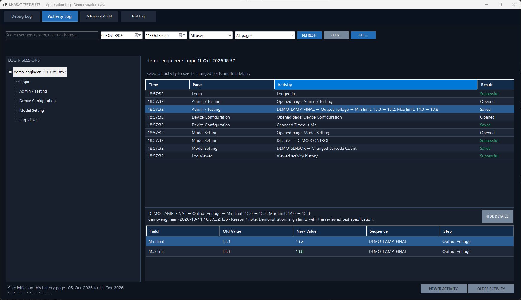Screen dimensions: 521x300
Task: Select the DEMO-LAMP-FINAL Output voltage activity row
Action: coord(330,109)
